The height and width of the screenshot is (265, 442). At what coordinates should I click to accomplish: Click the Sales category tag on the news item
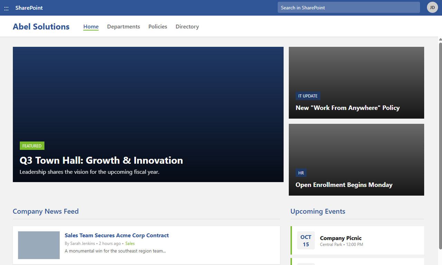click(130, 243)
